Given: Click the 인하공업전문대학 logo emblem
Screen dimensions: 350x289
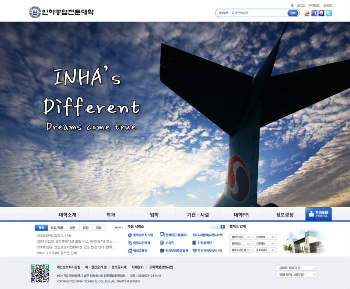Looking at the screenshot, I should click(x=35, y=12).
